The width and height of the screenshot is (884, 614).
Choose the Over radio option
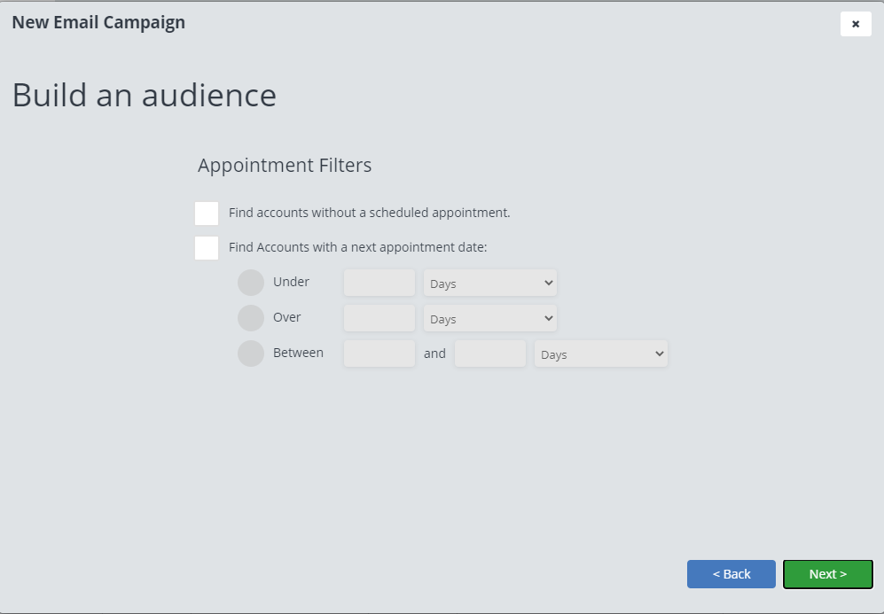click(251, 318)
